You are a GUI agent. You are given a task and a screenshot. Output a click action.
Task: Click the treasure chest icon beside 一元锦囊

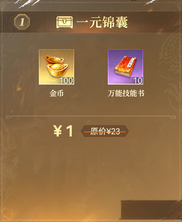pos(65,22)
